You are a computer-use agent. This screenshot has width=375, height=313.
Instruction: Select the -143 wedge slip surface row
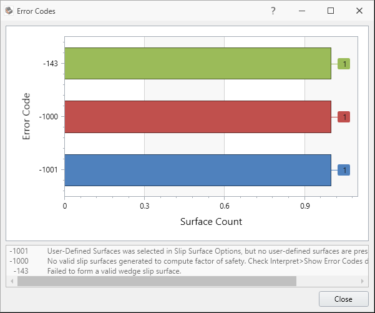[187, 271]
